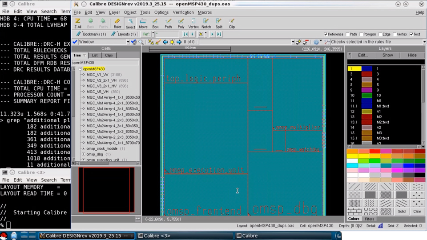Viewport: 427px width, 240px height.
Task: Select the Poly drawing tool
Action: pos(181,24)
